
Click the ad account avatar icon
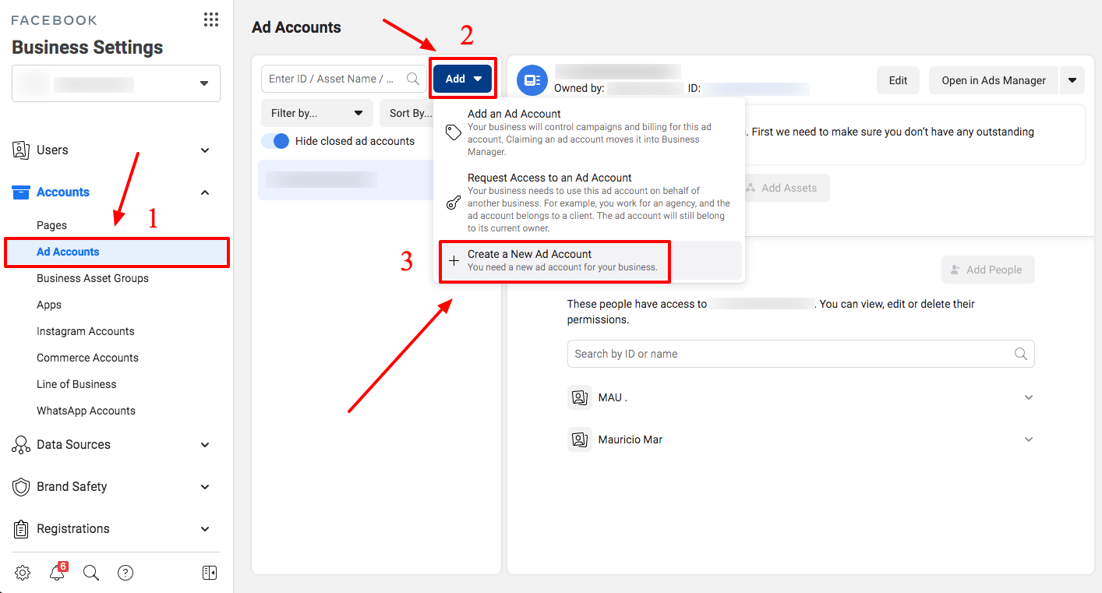tap(532, 80)
